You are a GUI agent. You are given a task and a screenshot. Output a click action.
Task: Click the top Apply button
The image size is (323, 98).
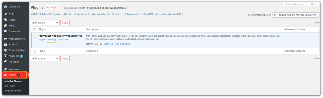click(x=65, y=23)
